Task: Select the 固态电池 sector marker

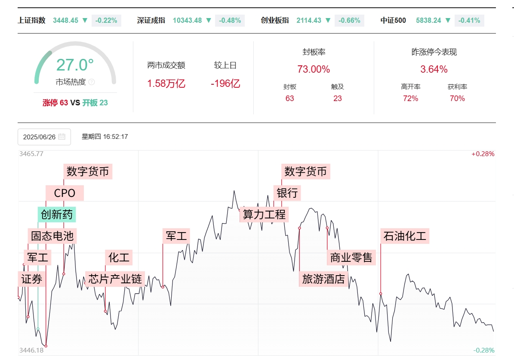Action: [x=52, y=236]
